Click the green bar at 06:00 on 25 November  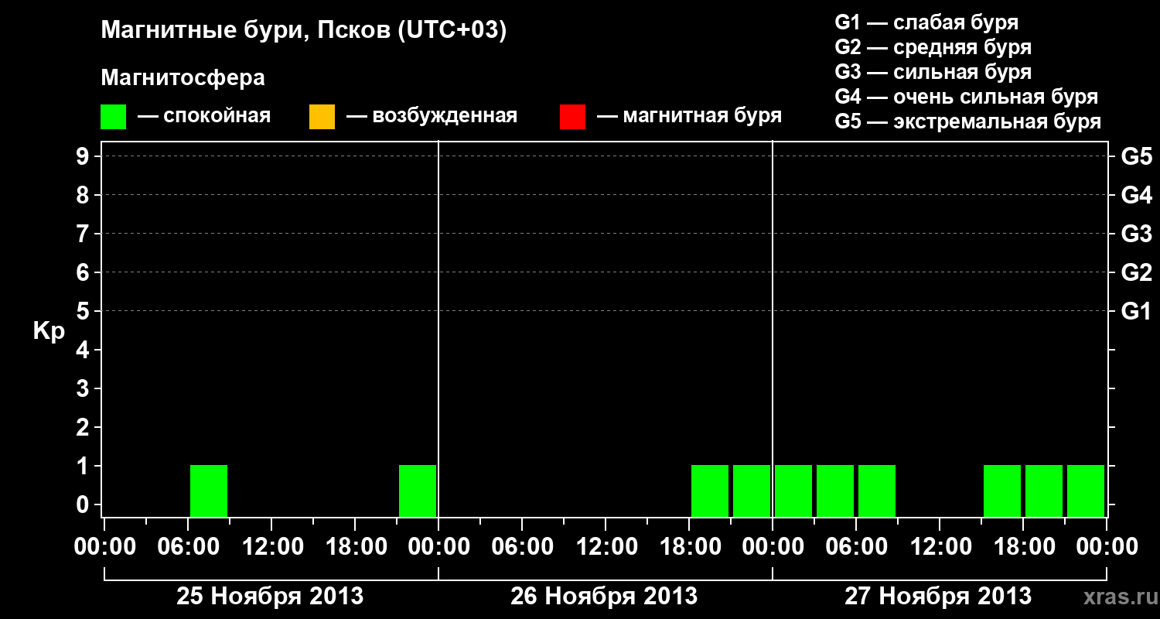click(209, 491)
